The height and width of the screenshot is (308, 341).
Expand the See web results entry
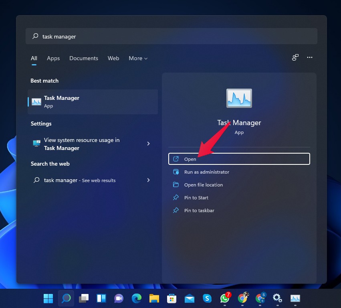point(148,180)
